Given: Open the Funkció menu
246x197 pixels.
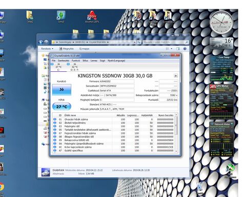Looking at the screenshot, I should [x=76, y=61].
